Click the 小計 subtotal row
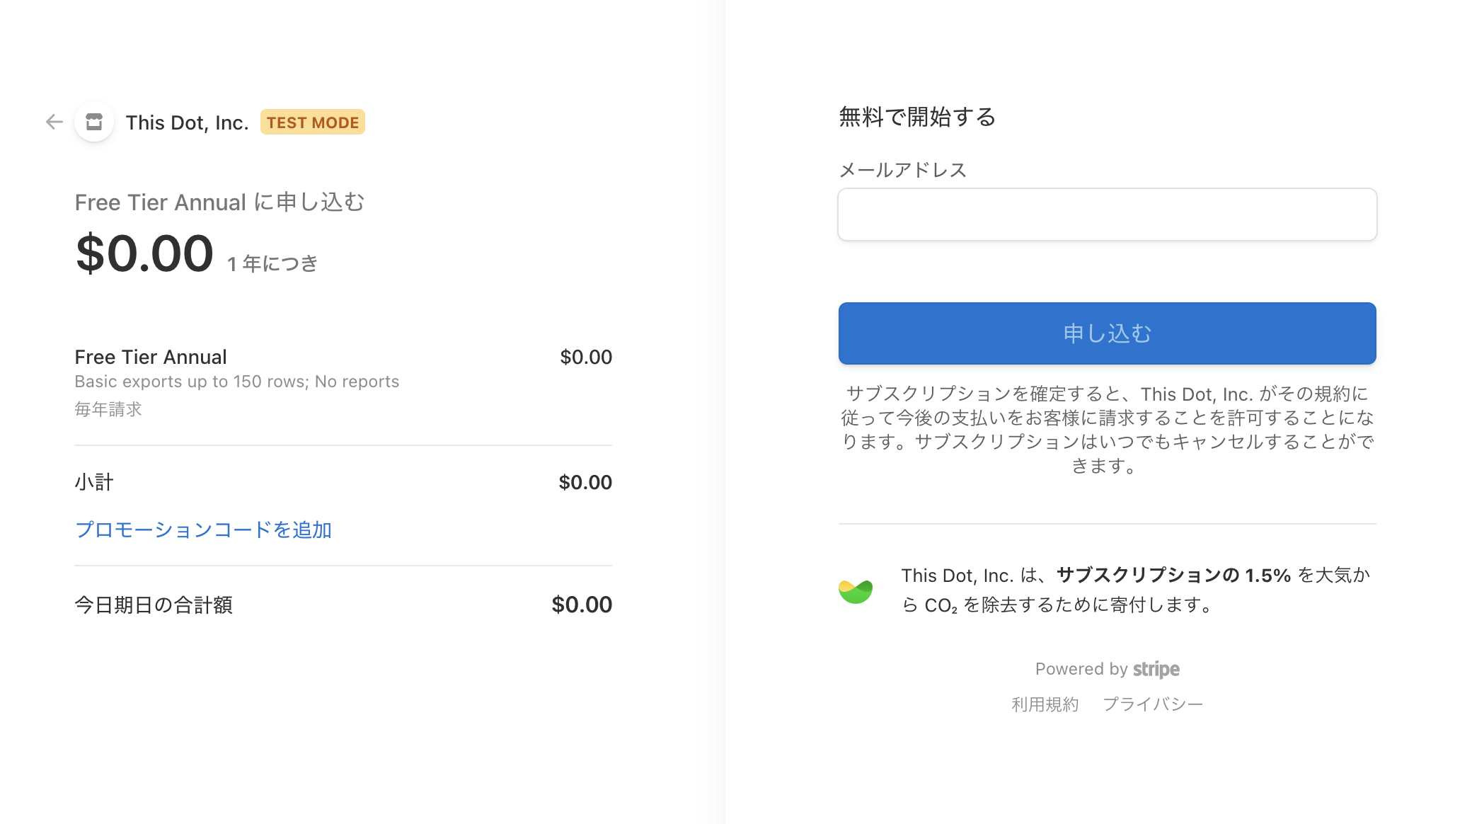Image resolution: width=1472 pixels, height=824 pixels. tap(343, 482)
